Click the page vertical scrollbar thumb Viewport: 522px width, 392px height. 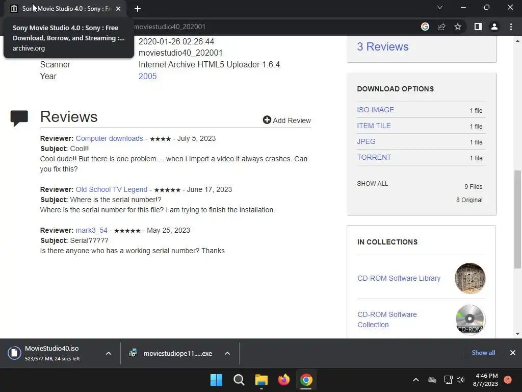(x=517, y=219)
